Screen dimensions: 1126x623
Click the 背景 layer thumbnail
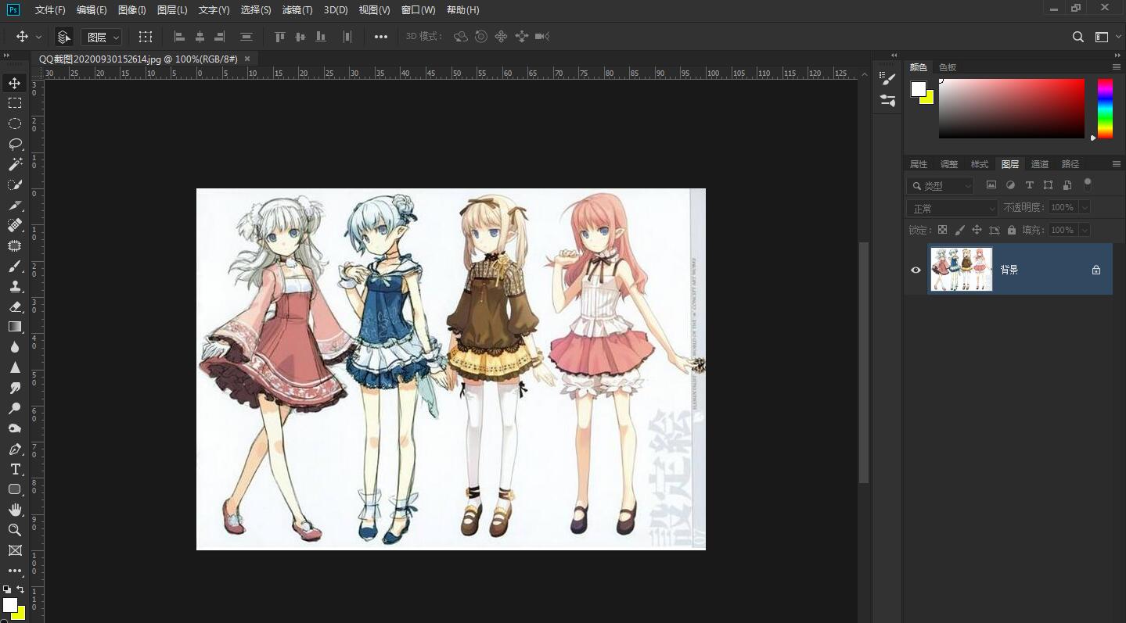click(961, 270)
